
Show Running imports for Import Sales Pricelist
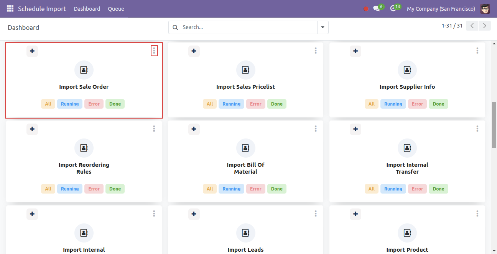coord(232,104)
